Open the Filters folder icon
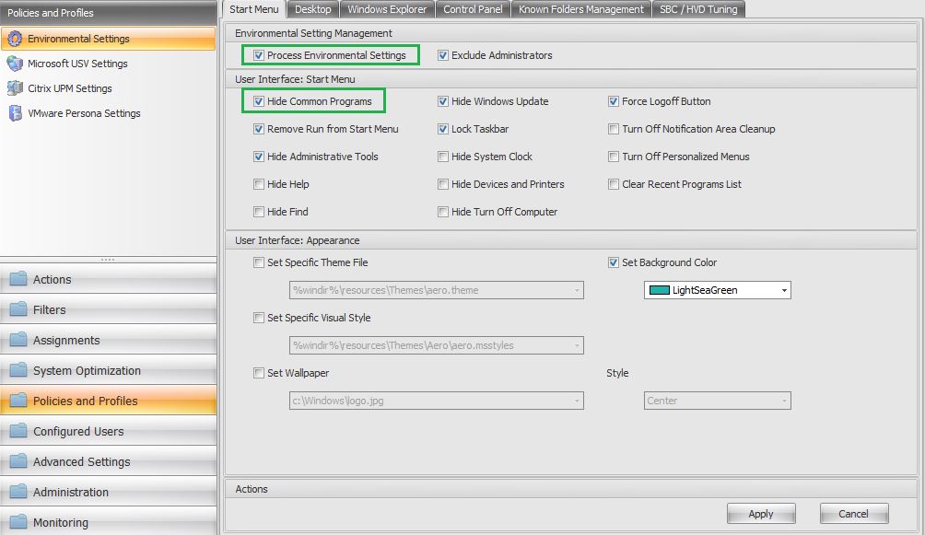The image size is (925, 535). coord(18,310)
